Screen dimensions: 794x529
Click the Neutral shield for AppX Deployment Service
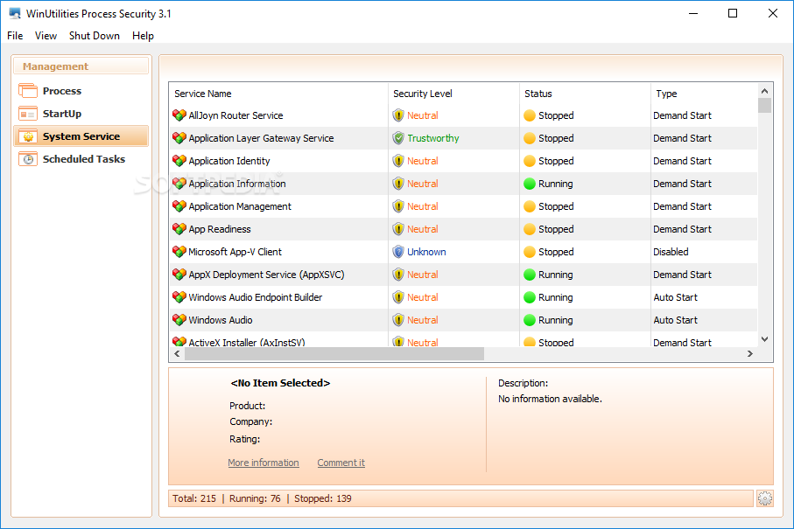pyautogui.click(x=398, y=275)
